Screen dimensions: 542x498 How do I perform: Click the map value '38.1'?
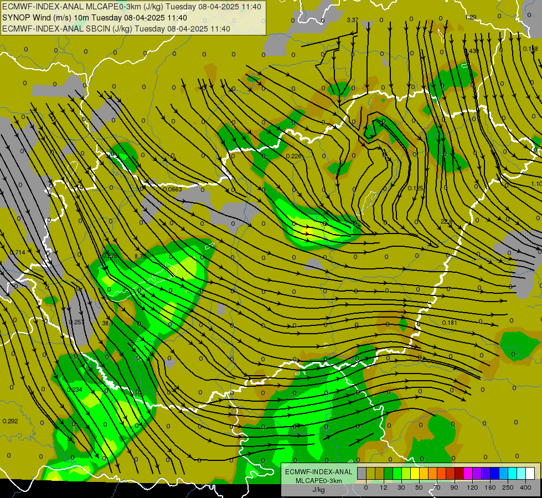pyautogui.click(x=107, y=324)
